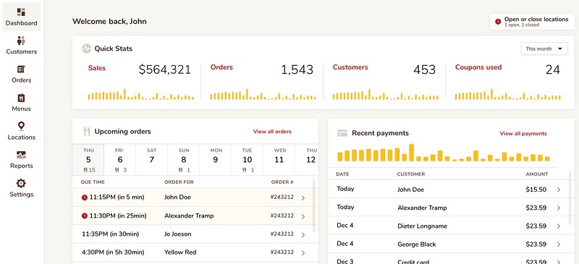Screen dimensions: 579x264
Task: Click the Sales bar chart
Action: [140, 94]
